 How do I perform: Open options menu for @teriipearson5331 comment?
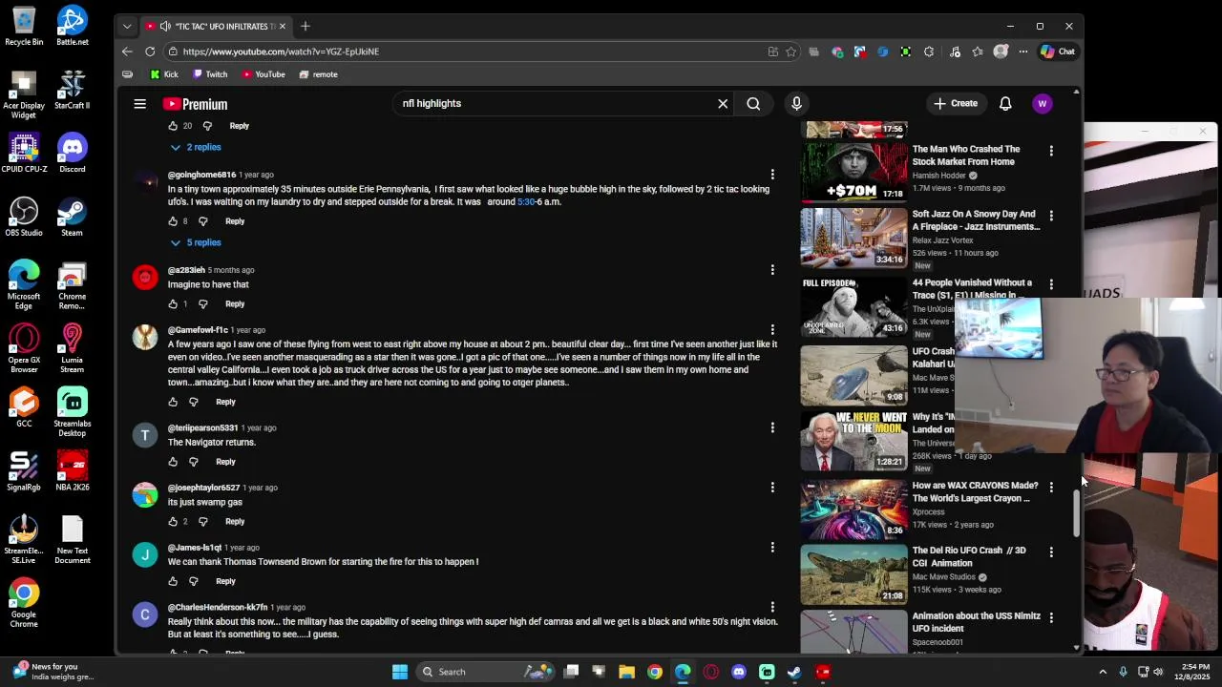click(x=772, y=427)
